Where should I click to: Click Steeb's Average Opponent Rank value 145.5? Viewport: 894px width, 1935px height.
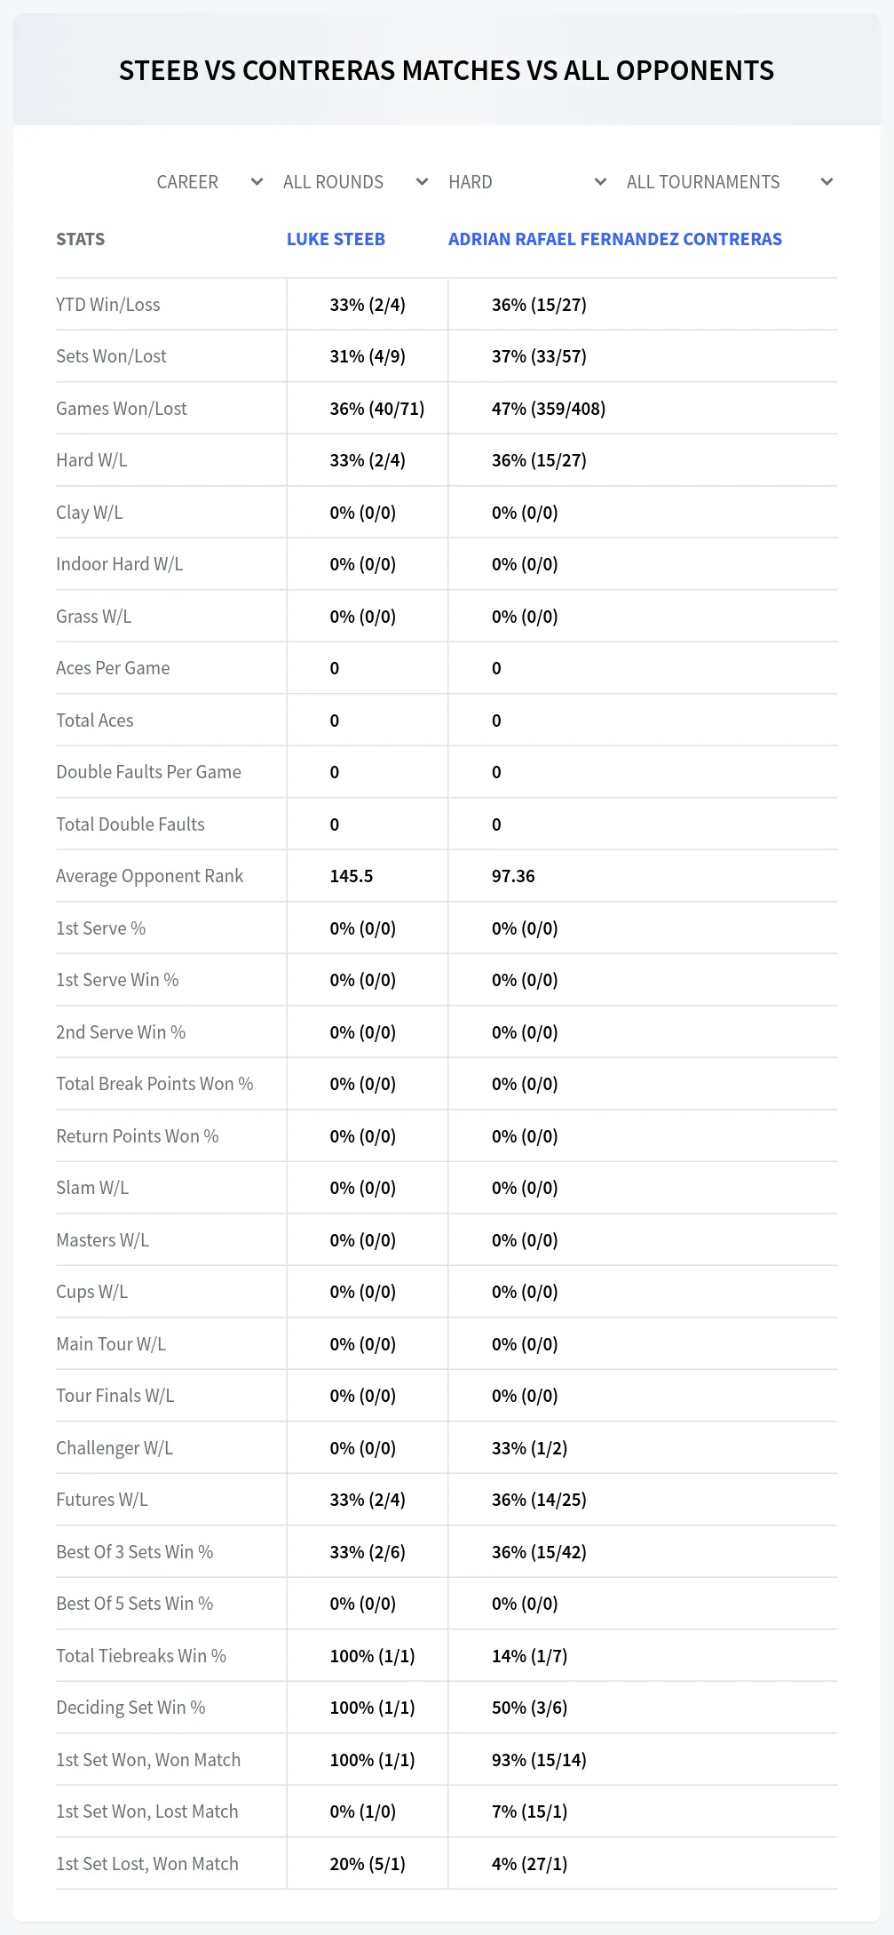pos(352,876)
